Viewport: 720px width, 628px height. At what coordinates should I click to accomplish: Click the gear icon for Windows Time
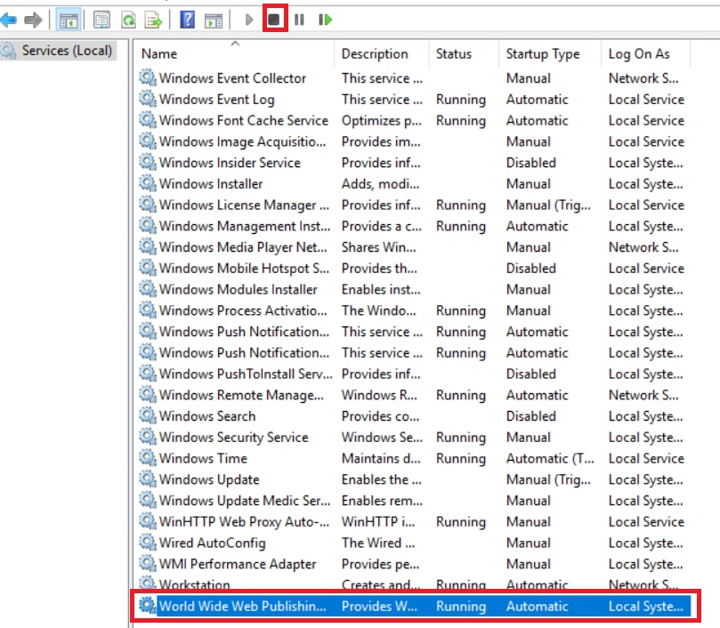pyautogui.click(x=148, y=458)
